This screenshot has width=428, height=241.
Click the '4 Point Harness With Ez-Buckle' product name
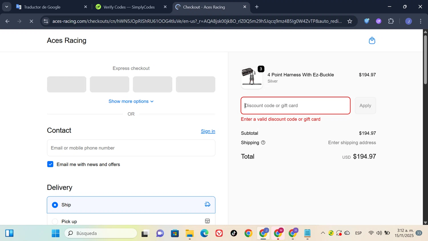301,75
